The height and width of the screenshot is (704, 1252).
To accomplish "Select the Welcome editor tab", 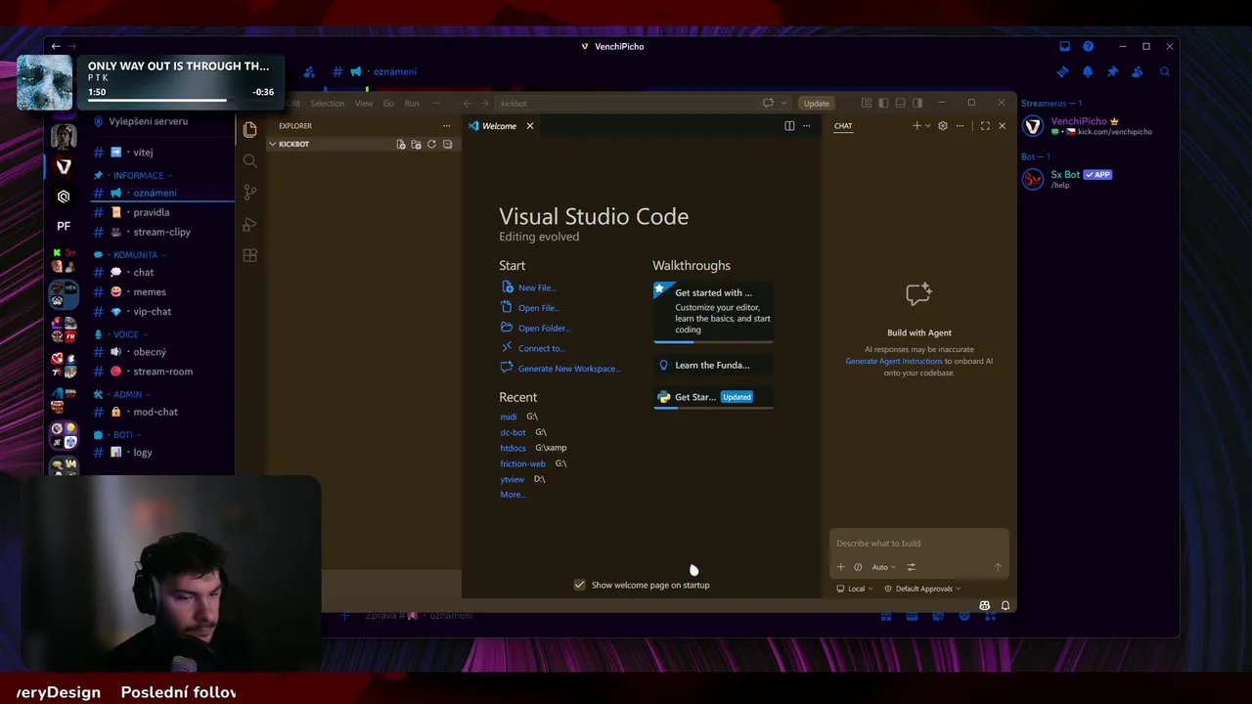I will coord(499,125).
